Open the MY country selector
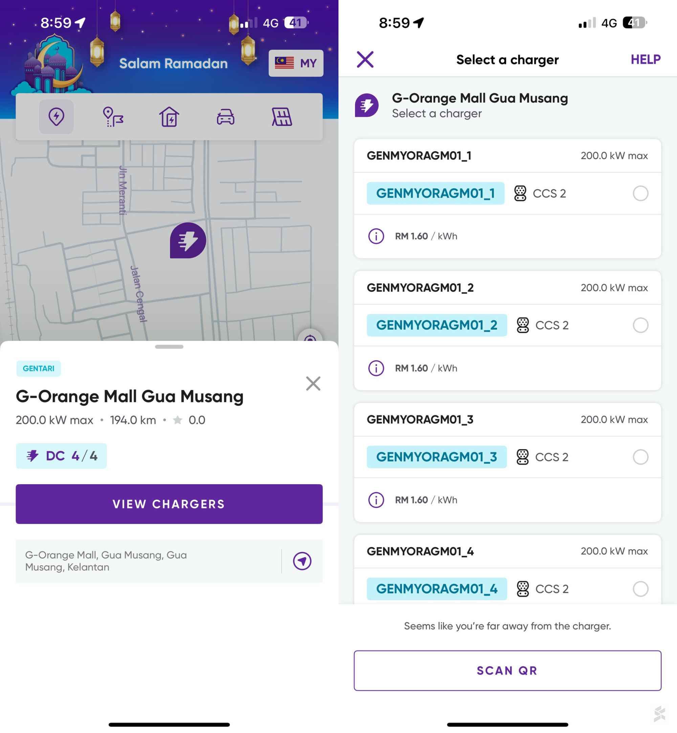This screenshot has width=677, height=733. 296,63
